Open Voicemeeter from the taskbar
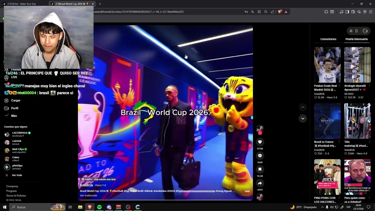The height and width of the screenshot is (211, 375). 119,207
